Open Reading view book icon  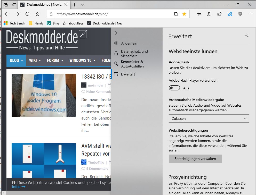(x=176, y=14)
